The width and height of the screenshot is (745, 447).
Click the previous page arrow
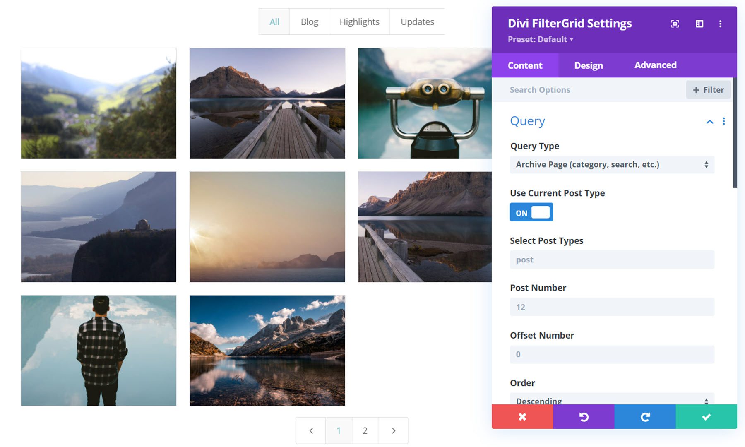click(x=310, y=430)
